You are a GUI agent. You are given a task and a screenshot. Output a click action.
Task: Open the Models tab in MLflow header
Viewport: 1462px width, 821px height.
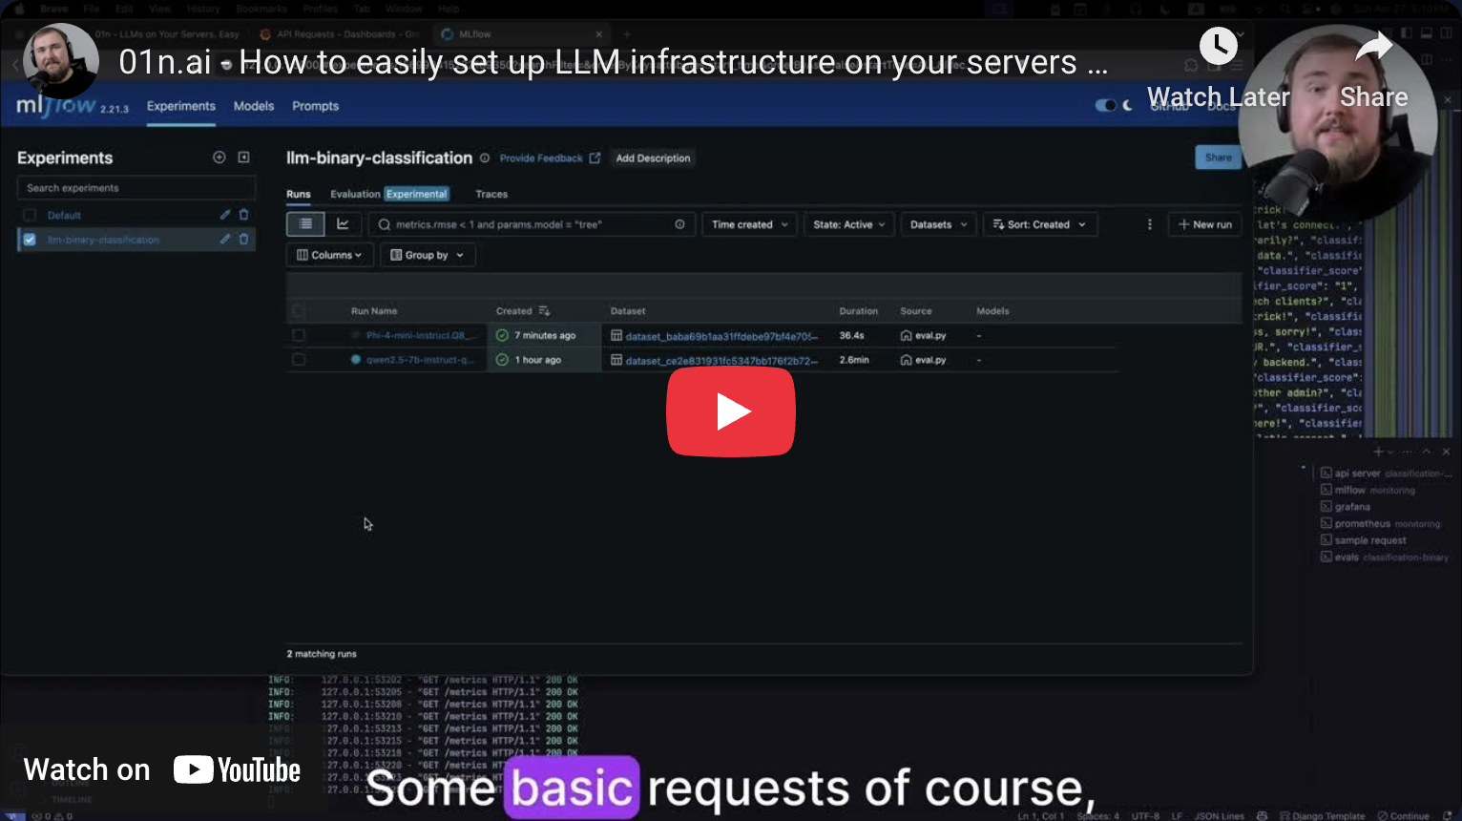pyautogui.click(x=254, y=106)
